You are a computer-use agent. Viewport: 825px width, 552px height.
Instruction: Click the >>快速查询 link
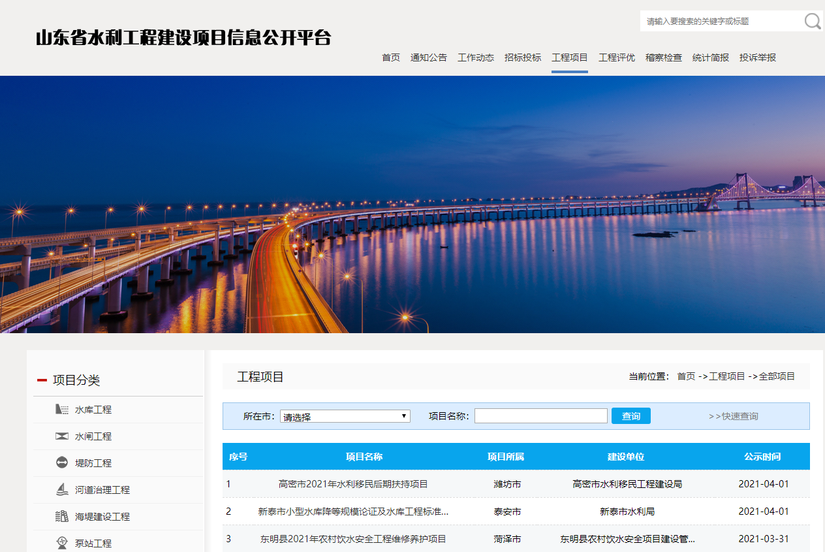734,416
